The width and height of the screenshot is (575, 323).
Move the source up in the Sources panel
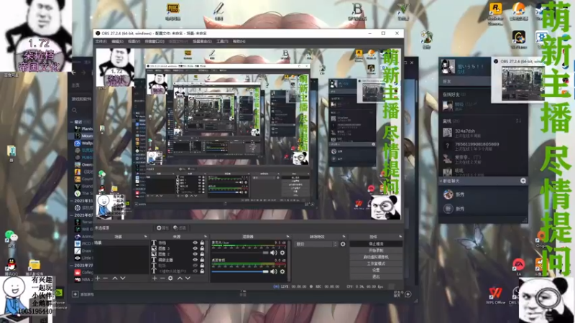point(180,278)
